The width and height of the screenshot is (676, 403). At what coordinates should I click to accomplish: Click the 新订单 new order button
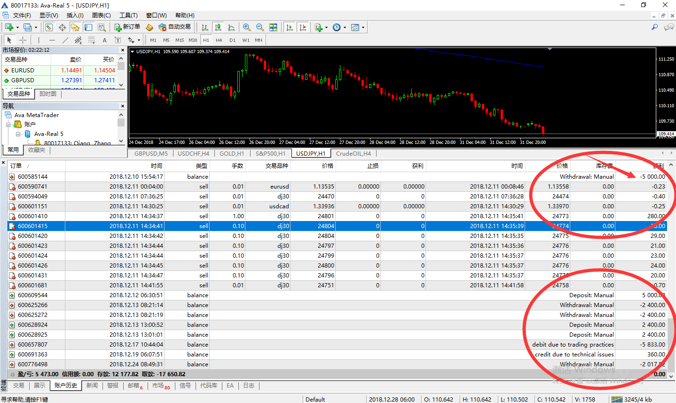pos(127,27)
